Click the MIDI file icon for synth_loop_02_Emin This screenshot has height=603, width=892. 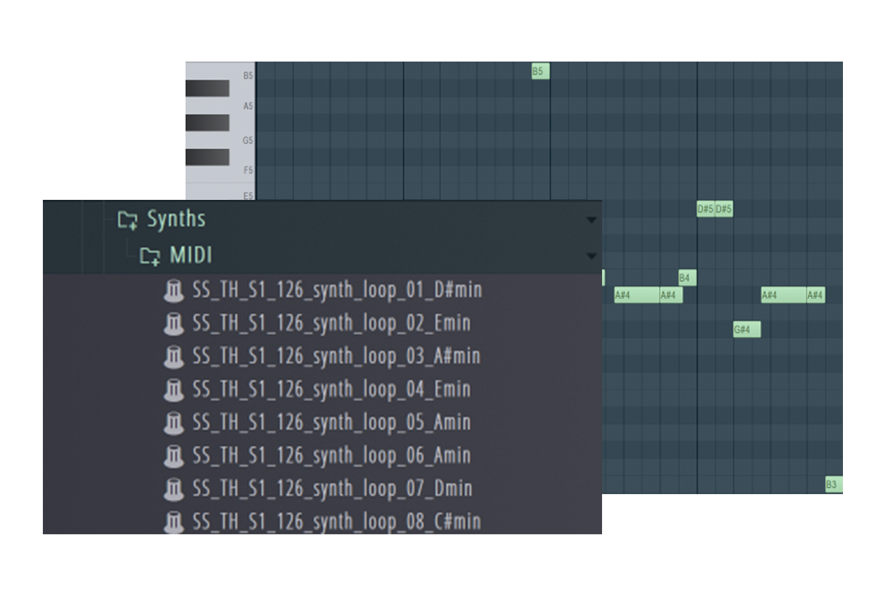(174, 324)
